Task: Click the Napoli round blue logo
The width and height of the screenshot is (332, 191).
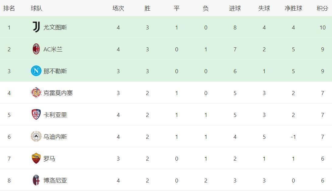Action: pos(36,71)
